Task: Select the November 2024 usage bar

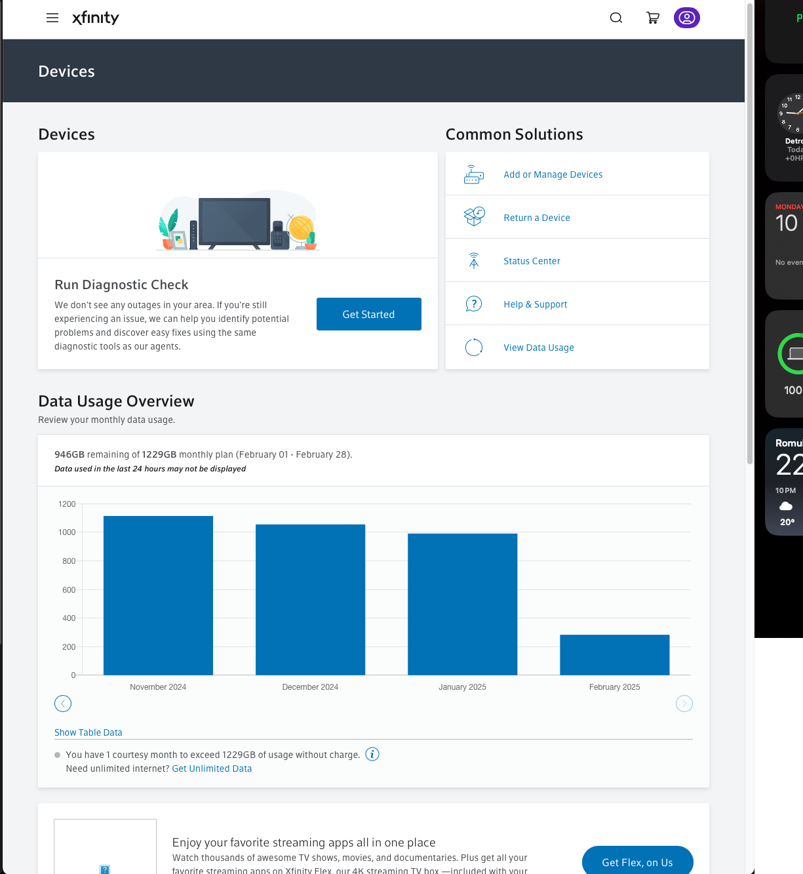Action: click(158, 595)
